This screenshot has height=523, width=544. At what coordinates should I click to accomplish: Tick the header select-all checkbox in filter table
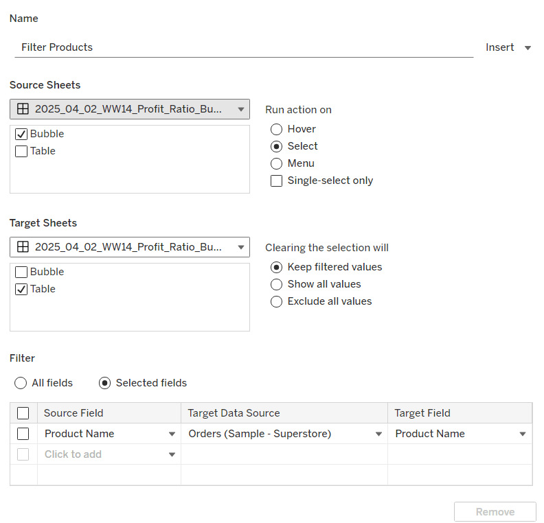tap(23, 413)
